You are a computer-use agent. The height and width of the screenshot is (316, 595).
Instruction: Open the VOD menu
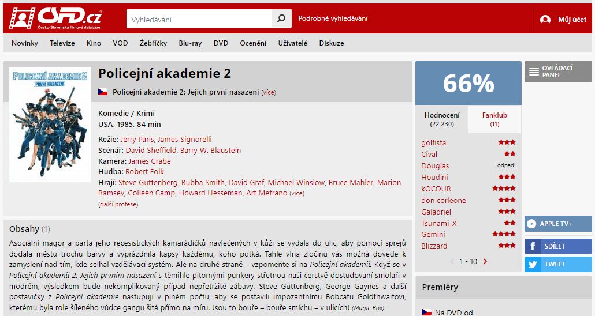point(120,43)
